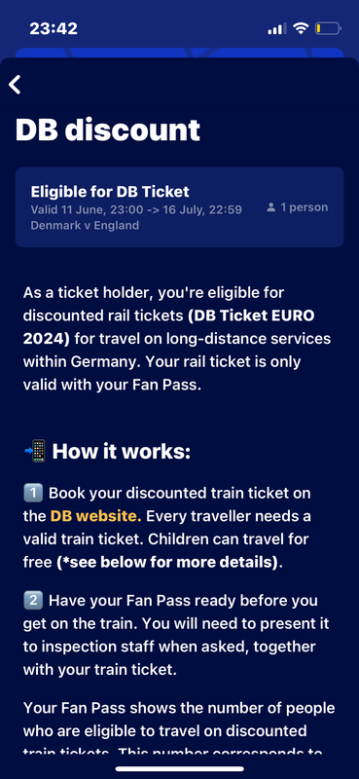This screenshot has width=359, height=779.
Task: Open the DB website link
Action: point(96,516)
